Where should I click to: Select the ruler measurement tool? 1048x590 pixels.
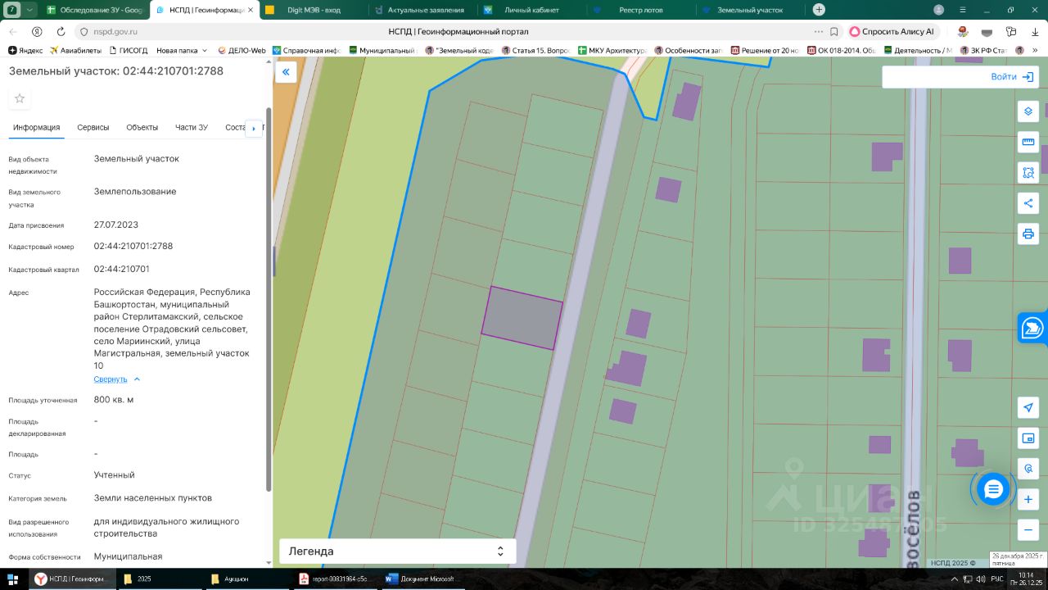click(1028, 142)
